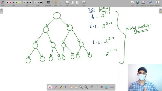Select the Capture part of screen tool

click(107, 87)
